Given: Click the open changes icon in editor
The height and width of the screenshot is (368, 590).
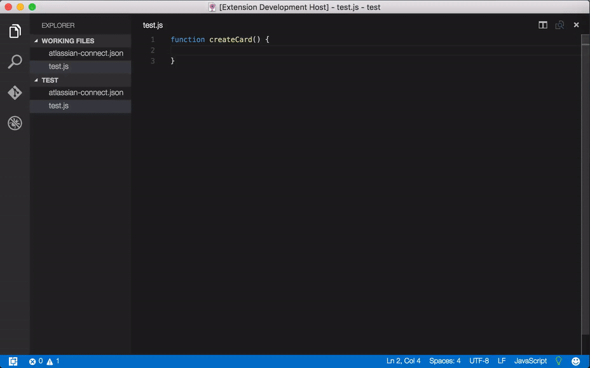Looking at the screenshot, I should click(x=559, y=25).
